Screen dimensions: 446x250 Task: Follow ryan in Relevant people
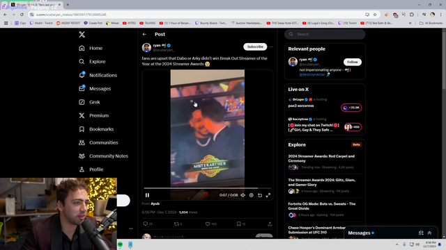click(x=353, y=62)
